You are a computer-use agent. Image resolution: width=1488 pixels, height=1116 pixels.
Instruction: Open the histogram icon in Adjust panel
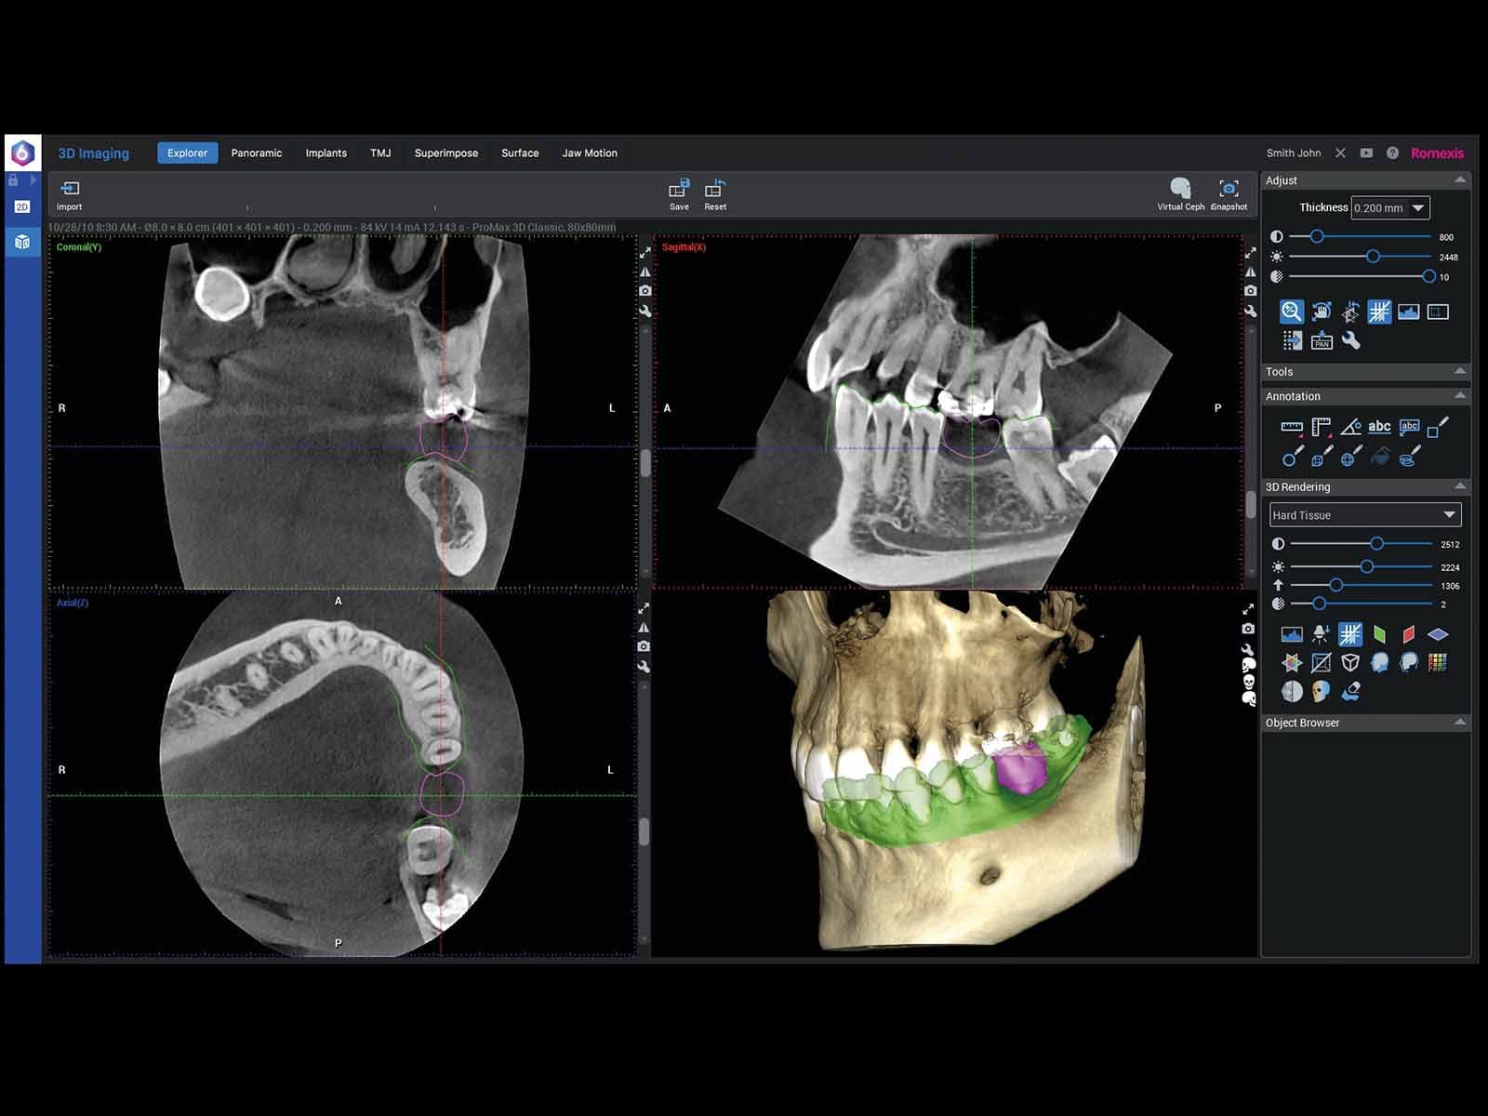tap(1408, 312)
